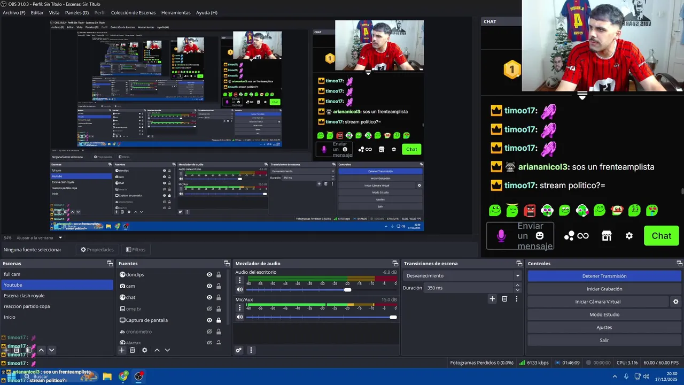Image resolution: width=684 pixels, height=385 pixels.
Task: Open Mic/Aux options menu
Action: click(x=239, y=307)
